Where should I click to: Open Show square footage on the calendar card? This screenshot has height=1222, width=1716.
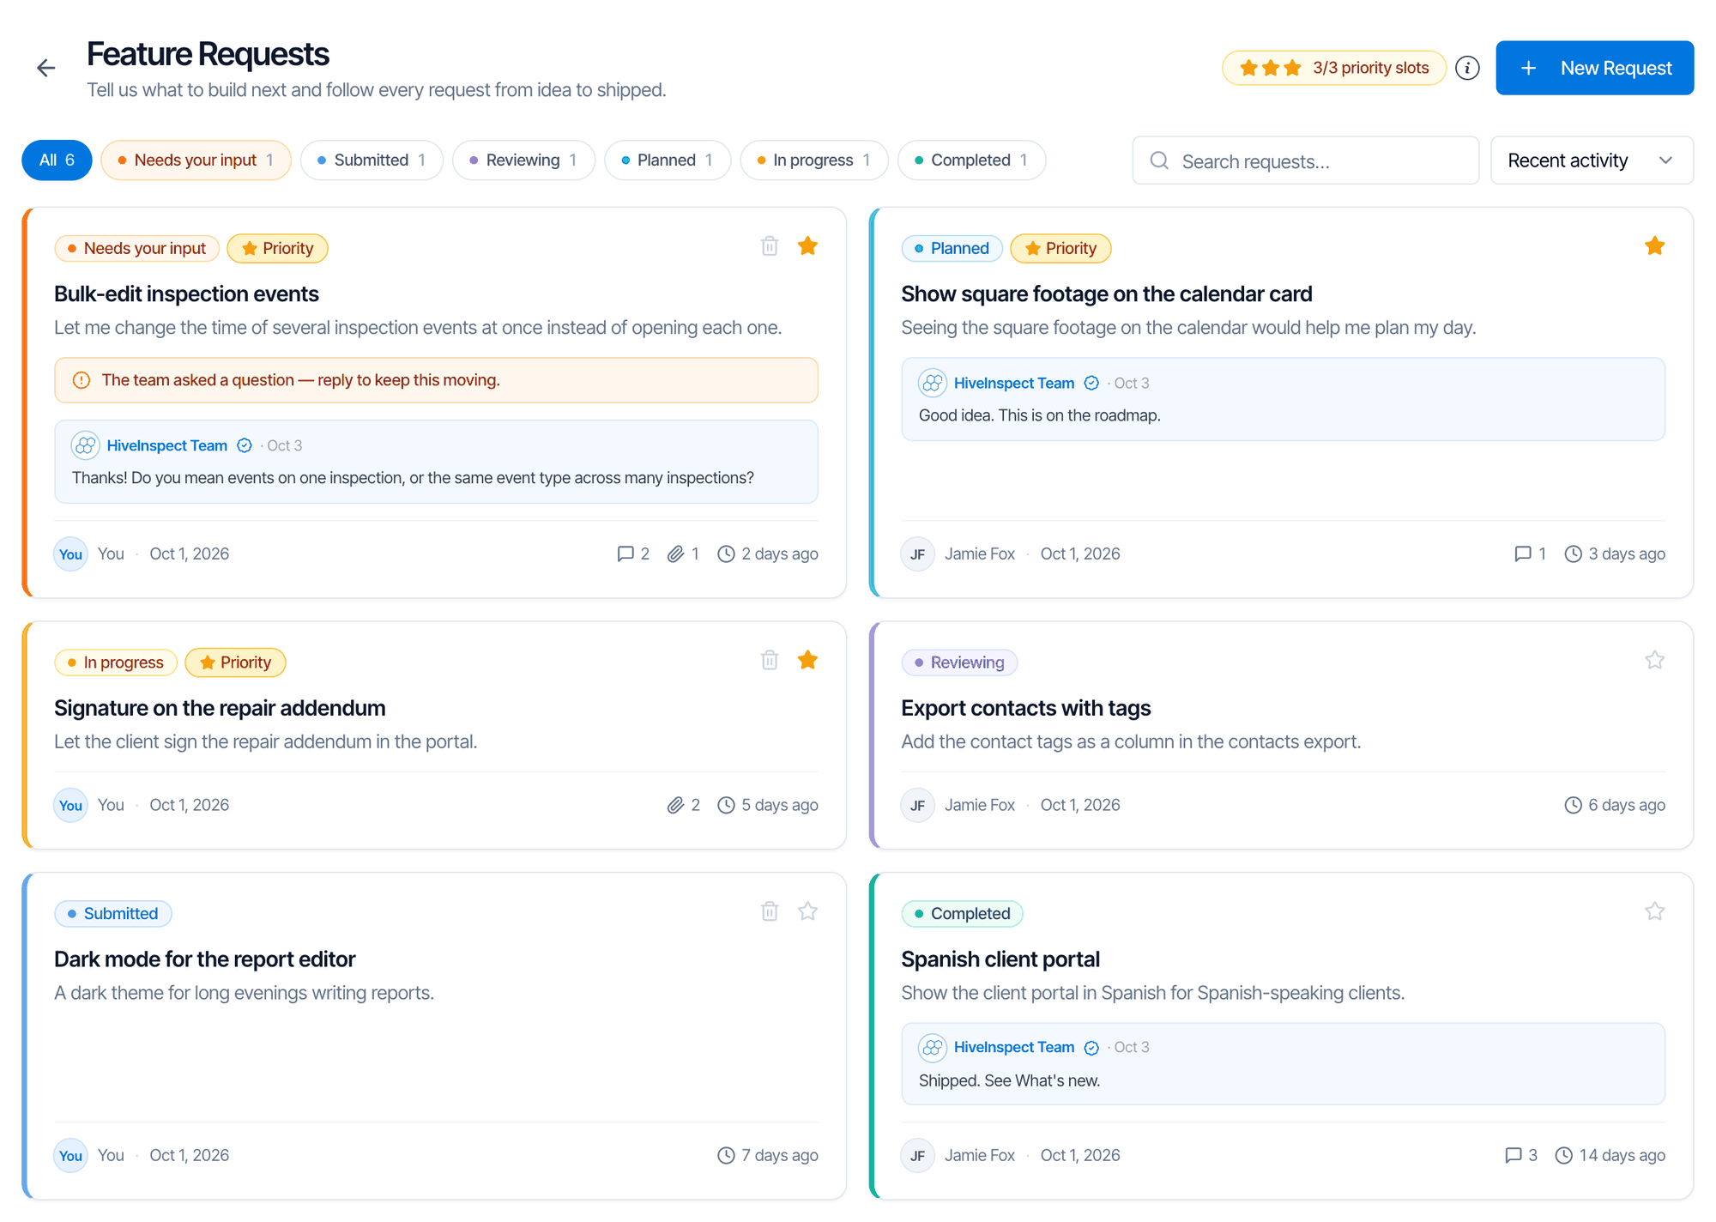click(x=1106, y=294)
